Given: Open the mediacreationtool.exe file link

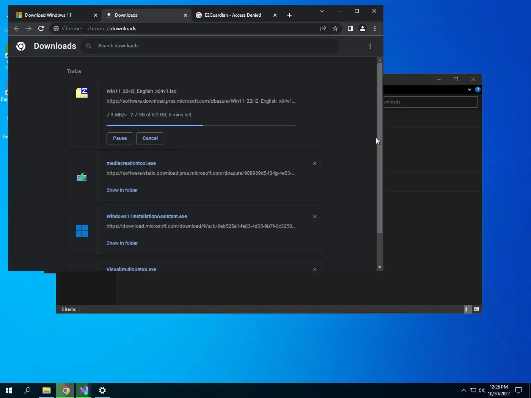Looking at the screenshot, I should [x=131, y=163].
